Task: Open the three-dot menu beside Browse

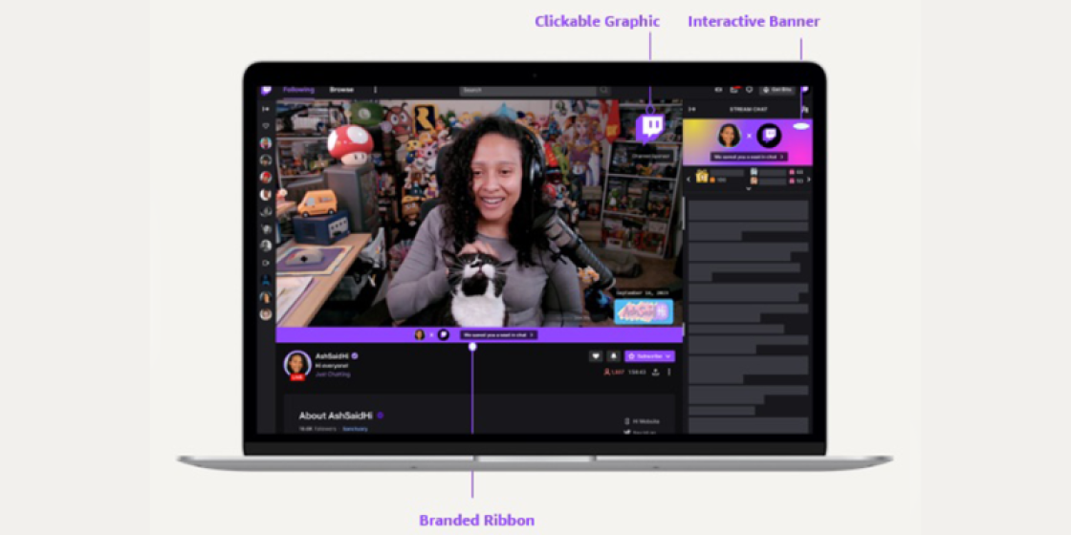Action: pos(375,90)
